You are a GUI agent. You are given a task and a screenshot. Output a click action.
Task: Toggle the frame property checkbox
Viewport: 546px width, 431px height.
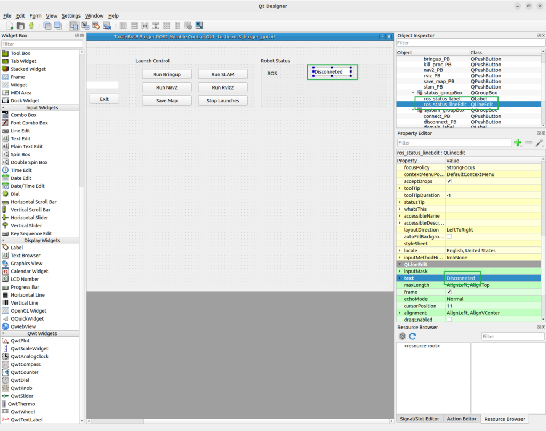pos(449,292)
